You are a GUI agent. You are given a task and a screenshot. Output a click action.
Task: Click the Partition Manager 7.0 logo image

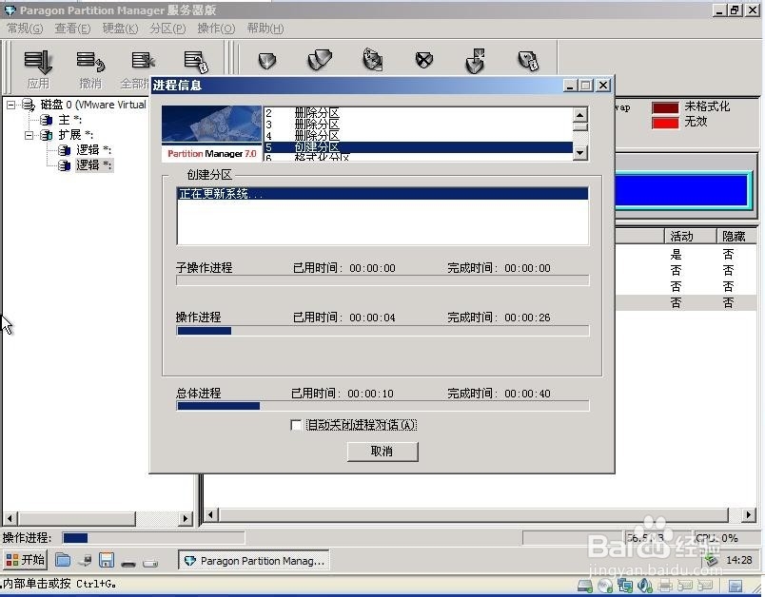pos(212,133)
